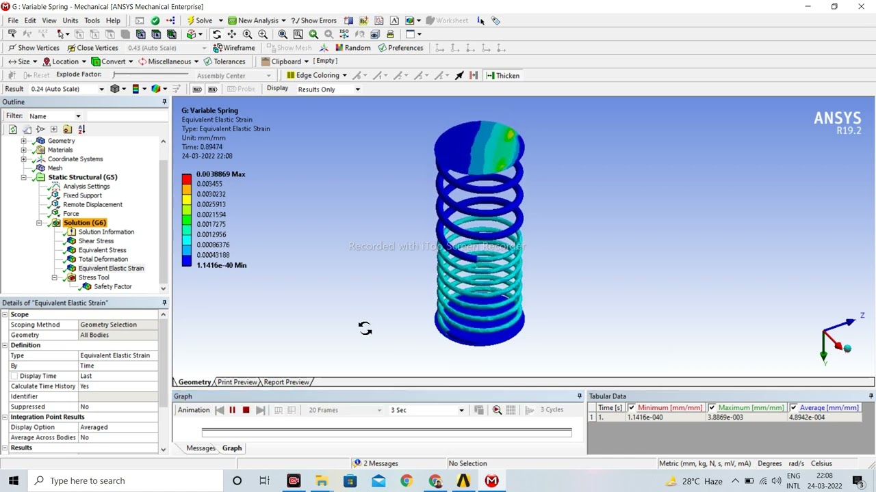Click the Close Vertices button
Screen dimensions: 876x492
pyautogui.click(x=92, y=48)
